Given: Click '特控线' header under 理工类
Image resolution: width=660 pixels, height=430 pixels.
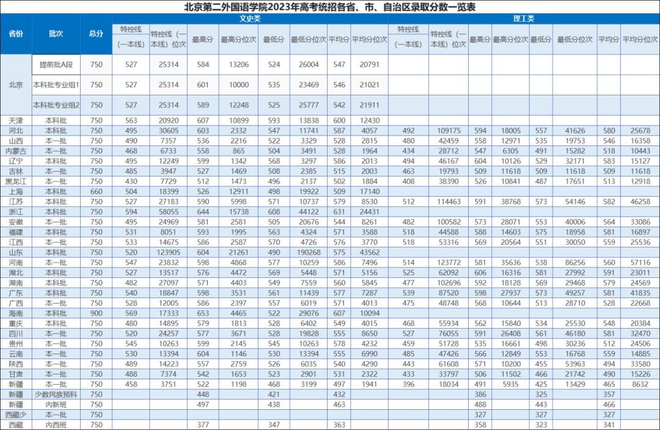Looking at the screenshot, I should 408,29.
